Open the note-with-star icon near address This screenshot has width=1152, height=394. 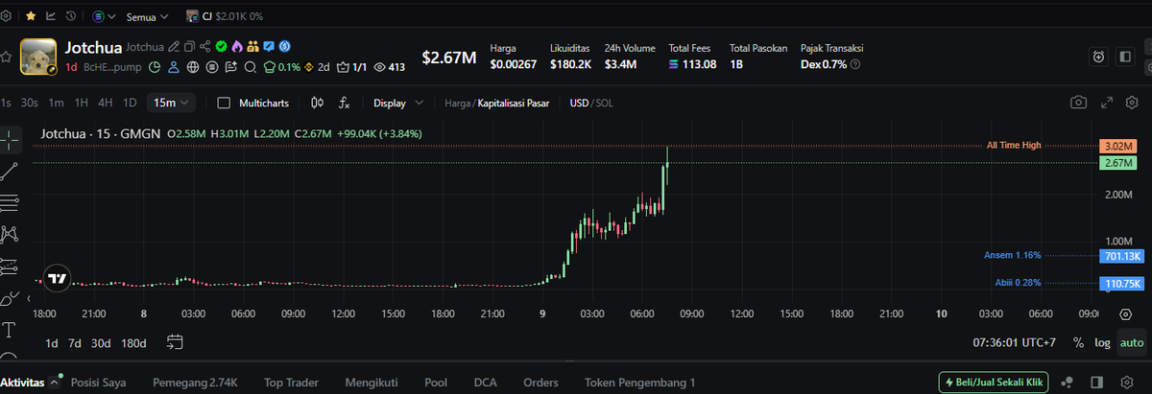coord(231,67)
